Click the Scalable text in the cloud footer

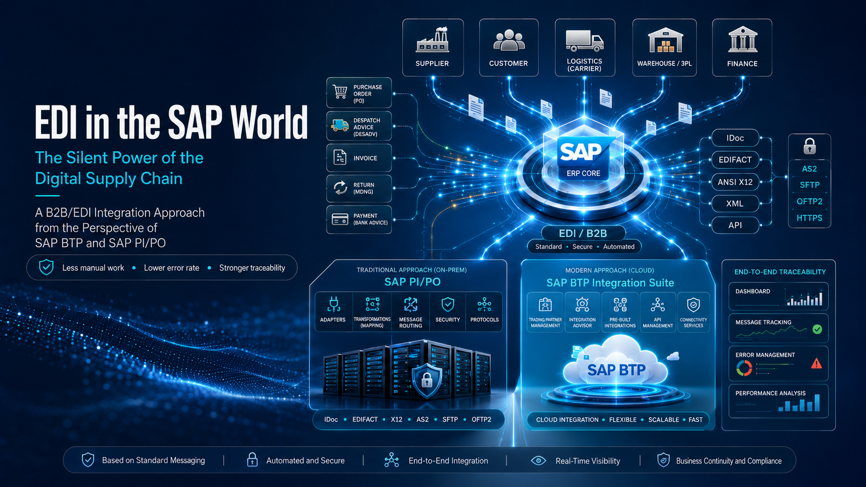pos(663,420)
